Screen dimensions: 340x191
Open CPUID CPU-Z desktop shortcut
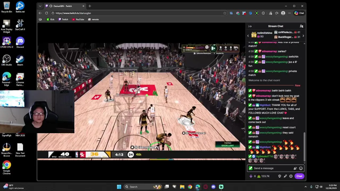coord(7,42)
